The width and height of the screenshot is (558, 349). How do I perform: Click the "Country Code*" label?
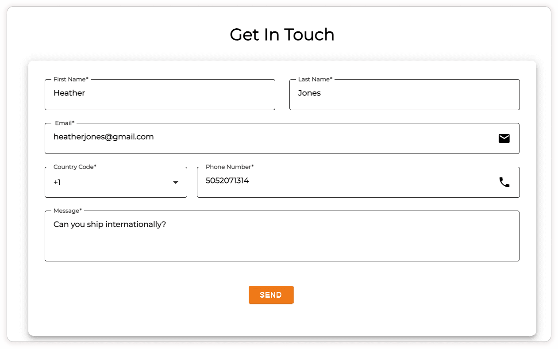[75, 167]
